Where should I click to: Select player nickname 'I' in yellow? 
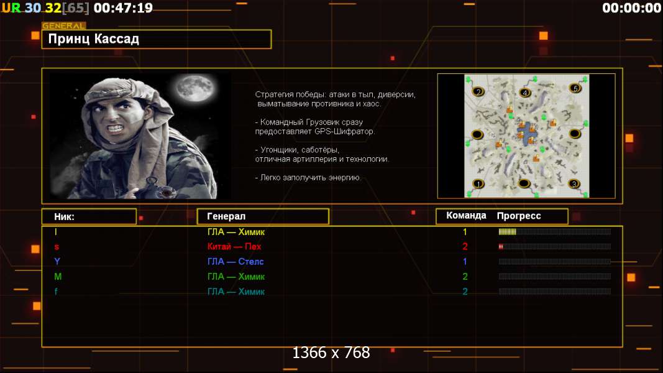pyautogui.click(x=55, y=232)
